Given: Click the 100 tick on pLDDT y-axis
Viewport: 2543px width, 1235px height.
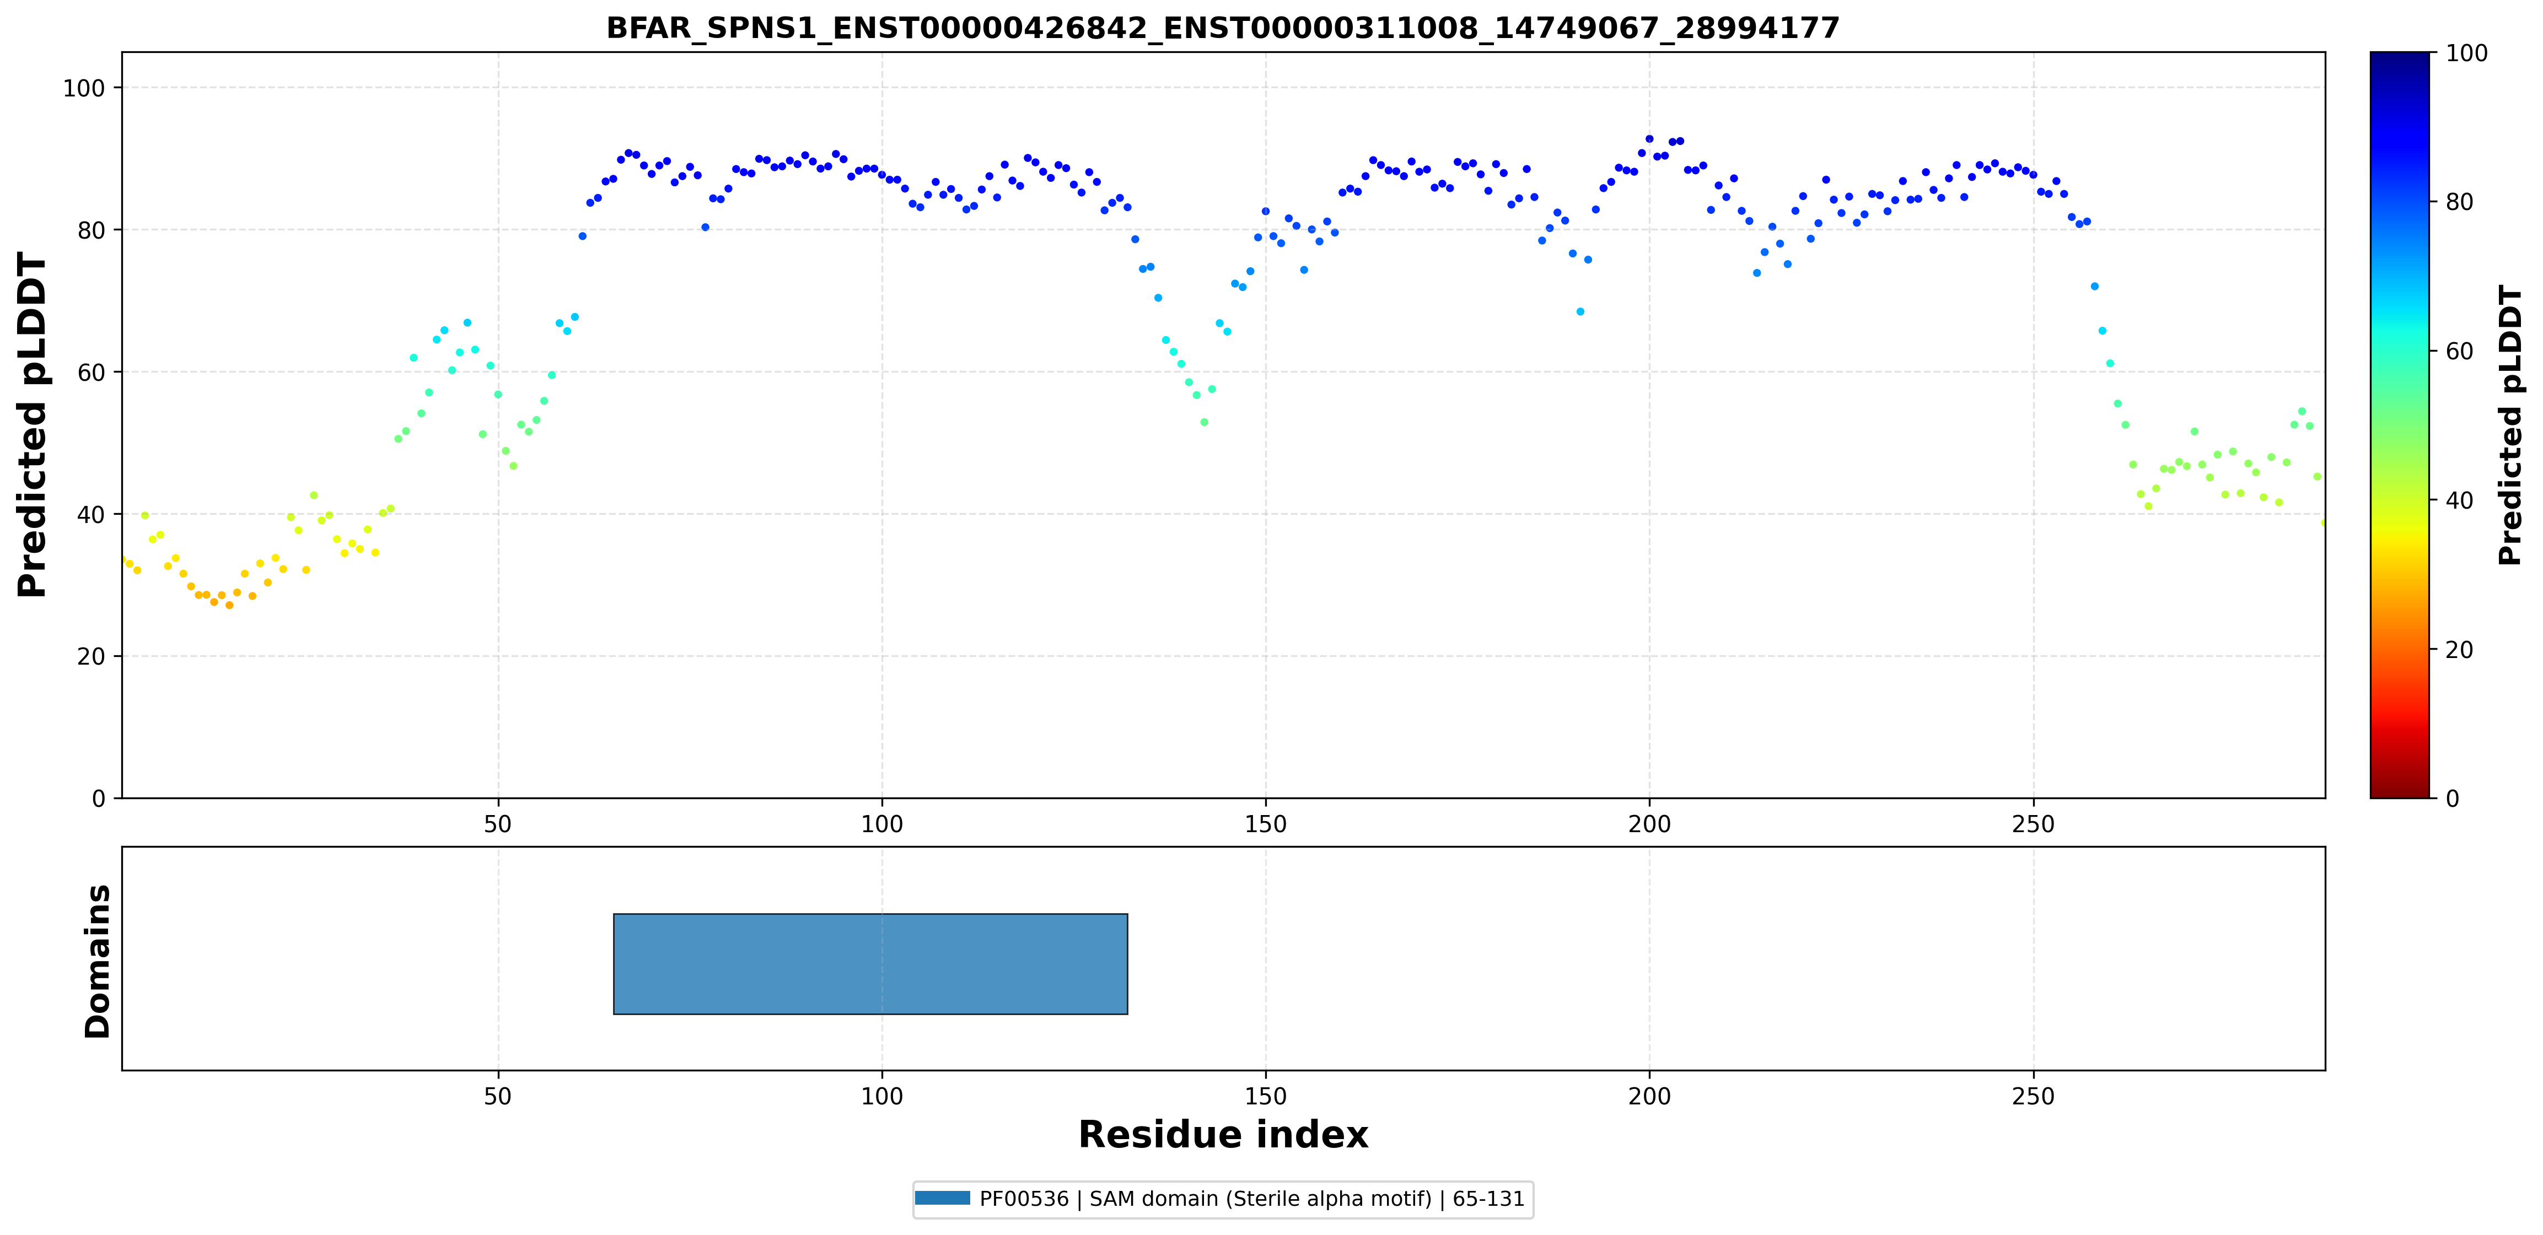Looking at the screenshot, I should pos(84,88).
